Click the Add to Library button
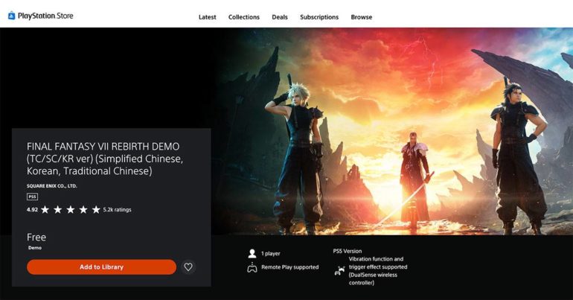The height and width of the screenshot is (300, 573). (102, 267)
